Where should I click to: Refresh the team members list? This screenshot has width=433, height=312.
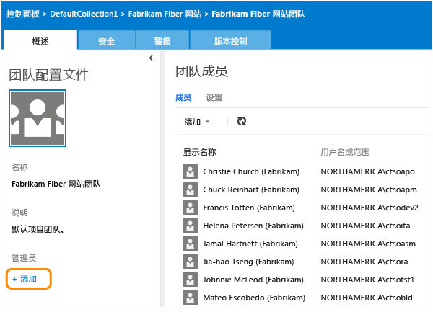pos(242,121)
